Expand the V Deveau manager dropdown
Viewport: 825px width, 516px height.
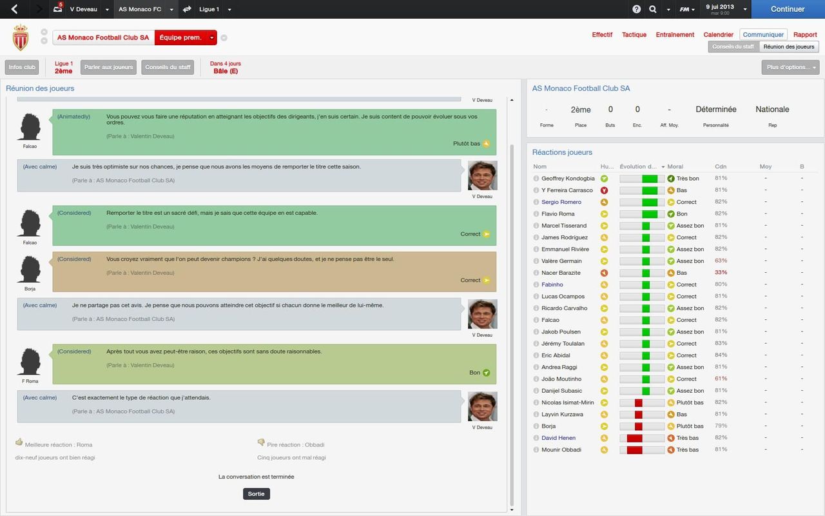[107, 10]
